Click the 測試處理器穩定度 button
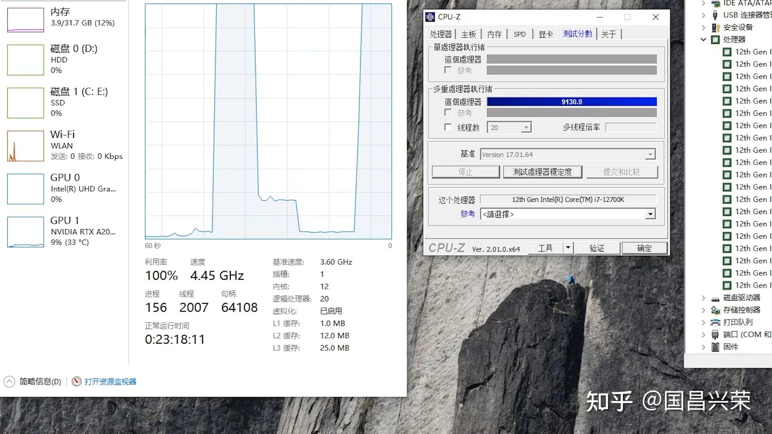The image size is (772, 434). point(542,172)
